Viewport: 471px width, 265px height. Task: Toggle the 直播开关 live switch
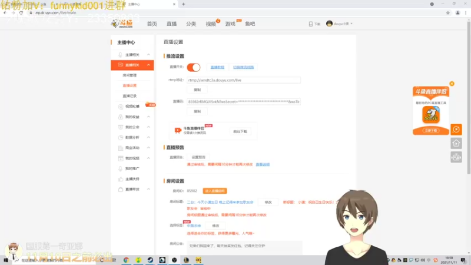pos(194,67)
